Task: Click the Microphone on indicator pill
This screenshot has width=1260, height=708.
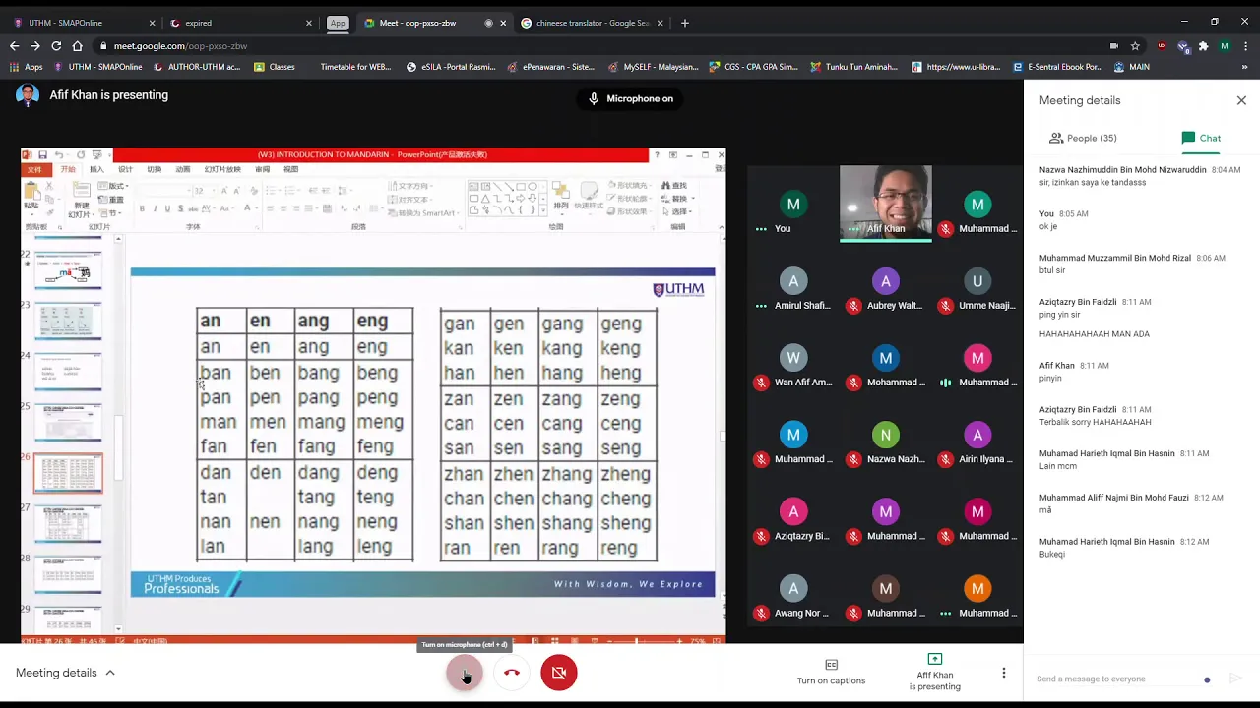Action: (x=630, y=98)
